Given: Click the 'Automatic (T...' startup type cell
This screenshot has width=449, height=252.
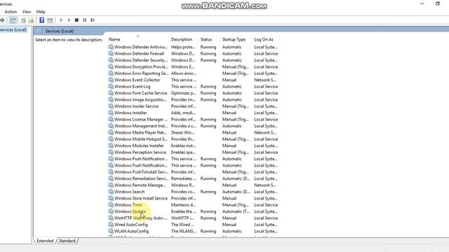Looking at the screenshot, I should tap(236, 211).
